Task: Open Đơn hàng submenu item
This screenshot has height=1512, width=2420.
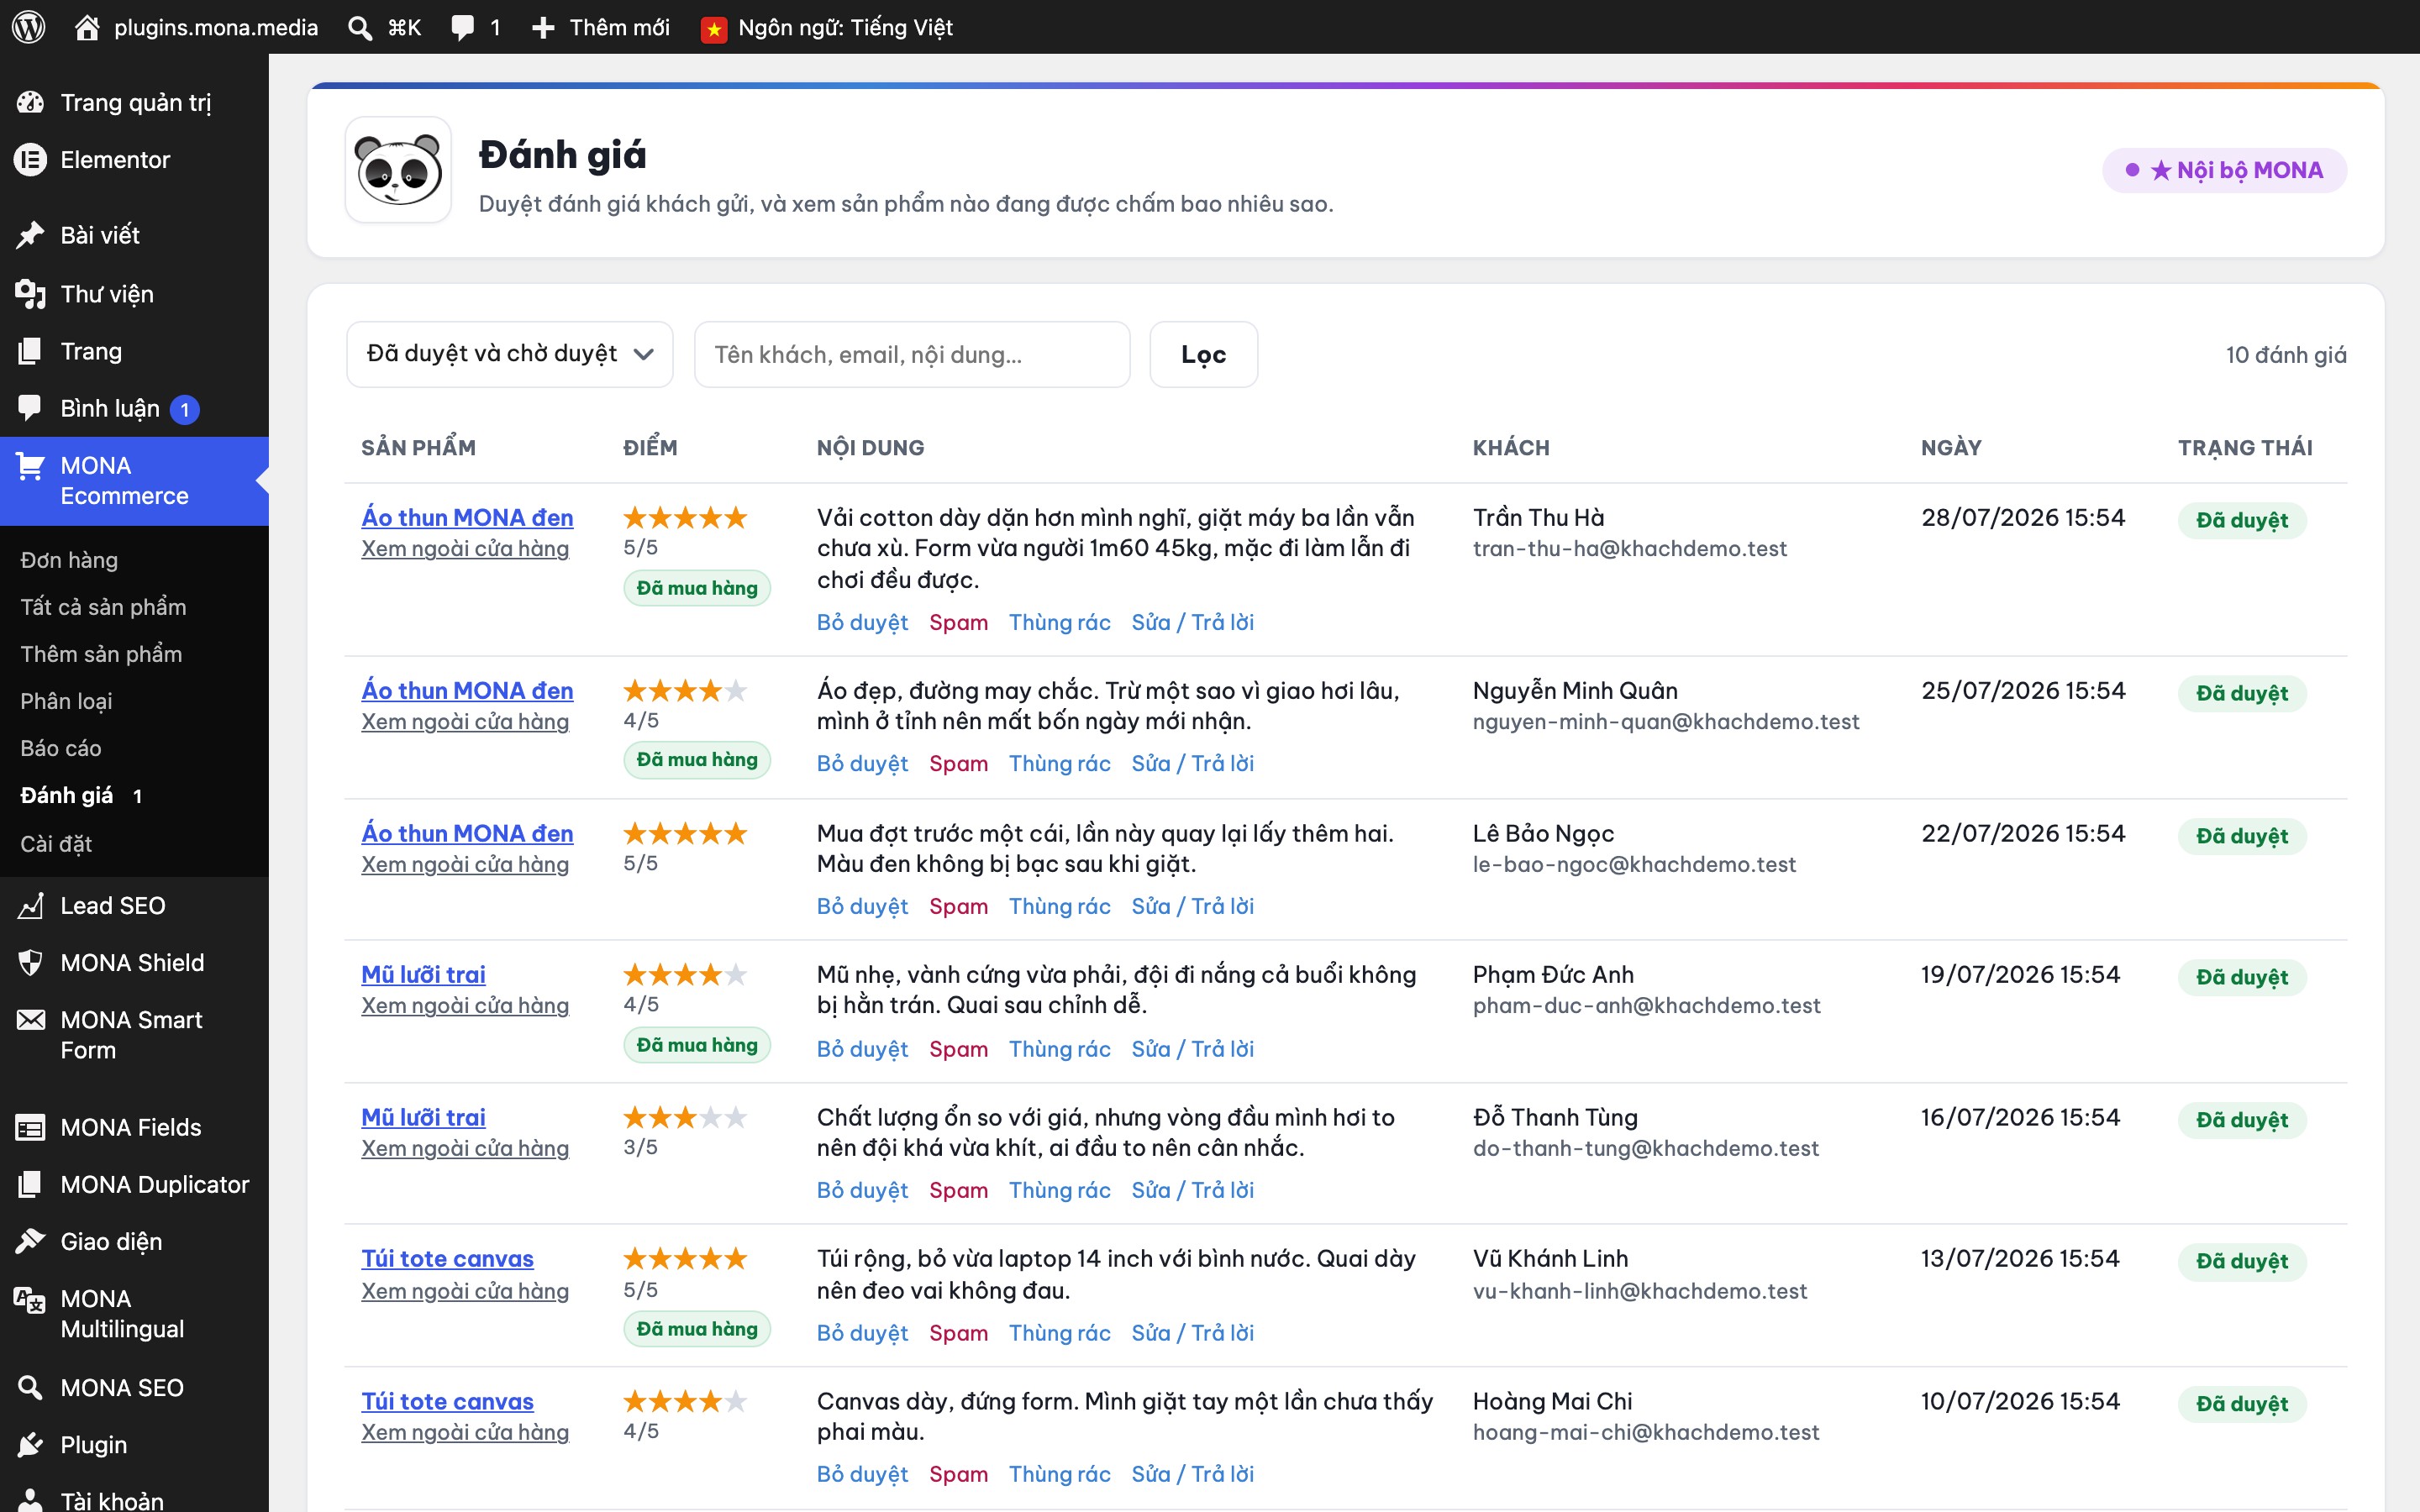Action: pyautogui.click(x=69, y=560)
